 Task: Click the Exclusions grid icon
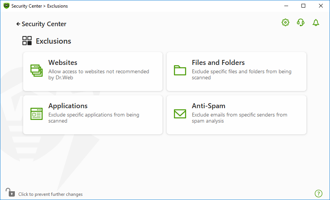(x=27, y=41)
